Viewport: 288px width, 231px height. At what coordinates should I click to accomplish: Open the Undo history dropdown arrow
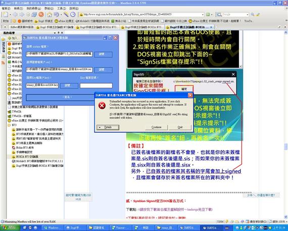[61, 15]
